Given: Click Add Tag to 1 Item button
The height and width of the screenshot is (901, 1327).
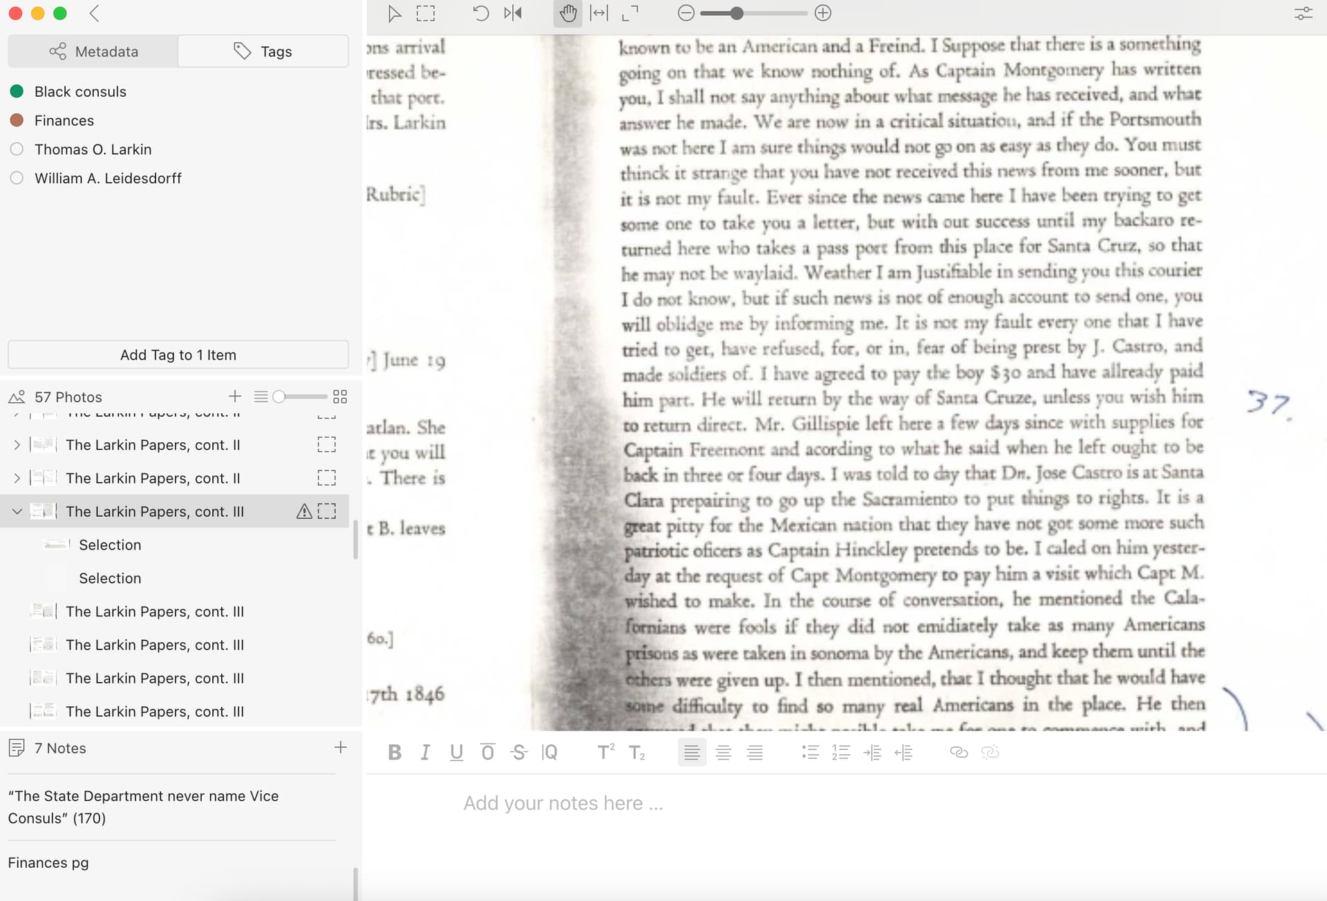Looking at the screenshot, I should click(178, 354).
